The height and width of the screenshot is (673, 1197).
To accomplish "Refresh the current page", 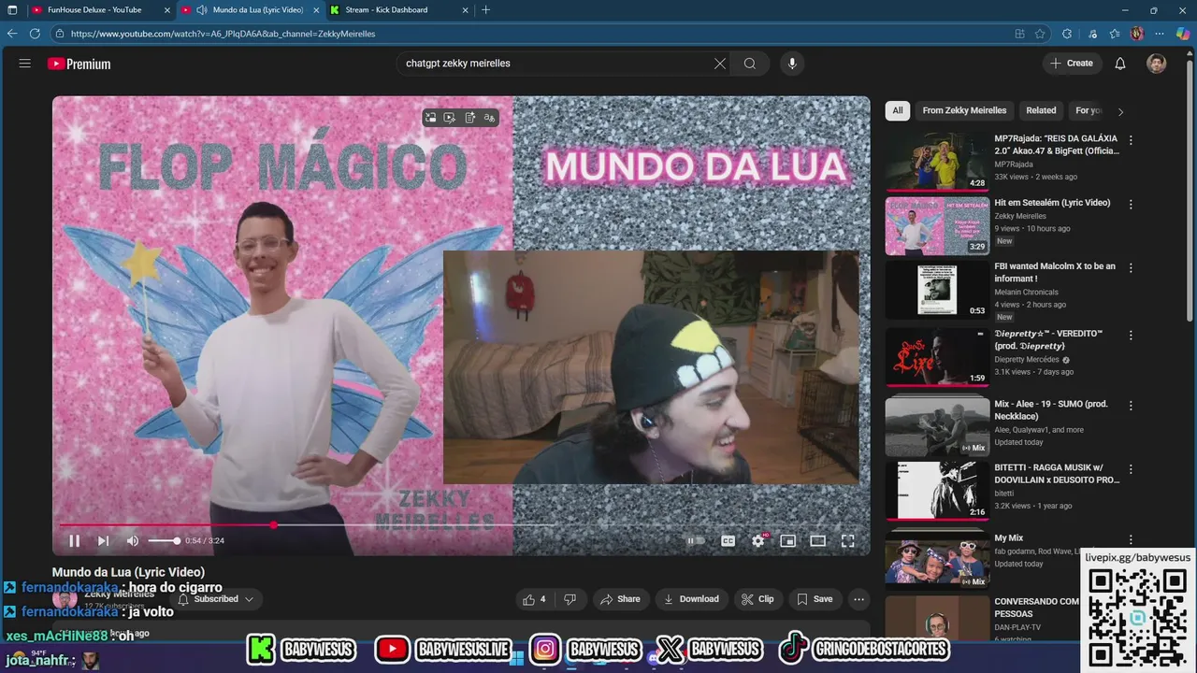I will (x=35, y=33).
